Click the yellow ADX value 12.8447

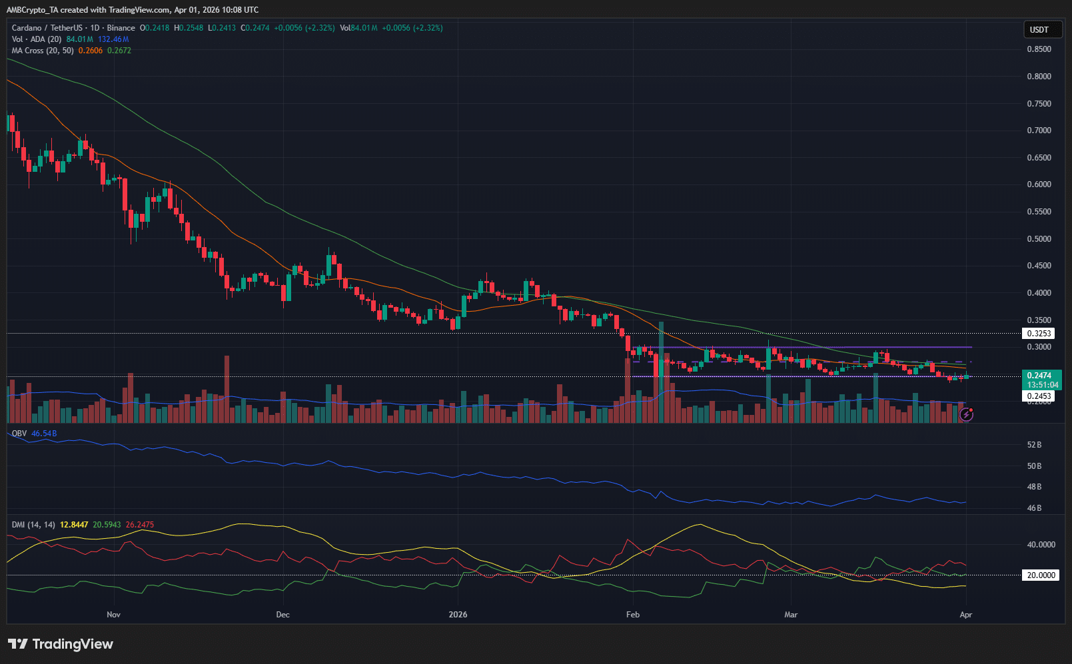[74, 525]
